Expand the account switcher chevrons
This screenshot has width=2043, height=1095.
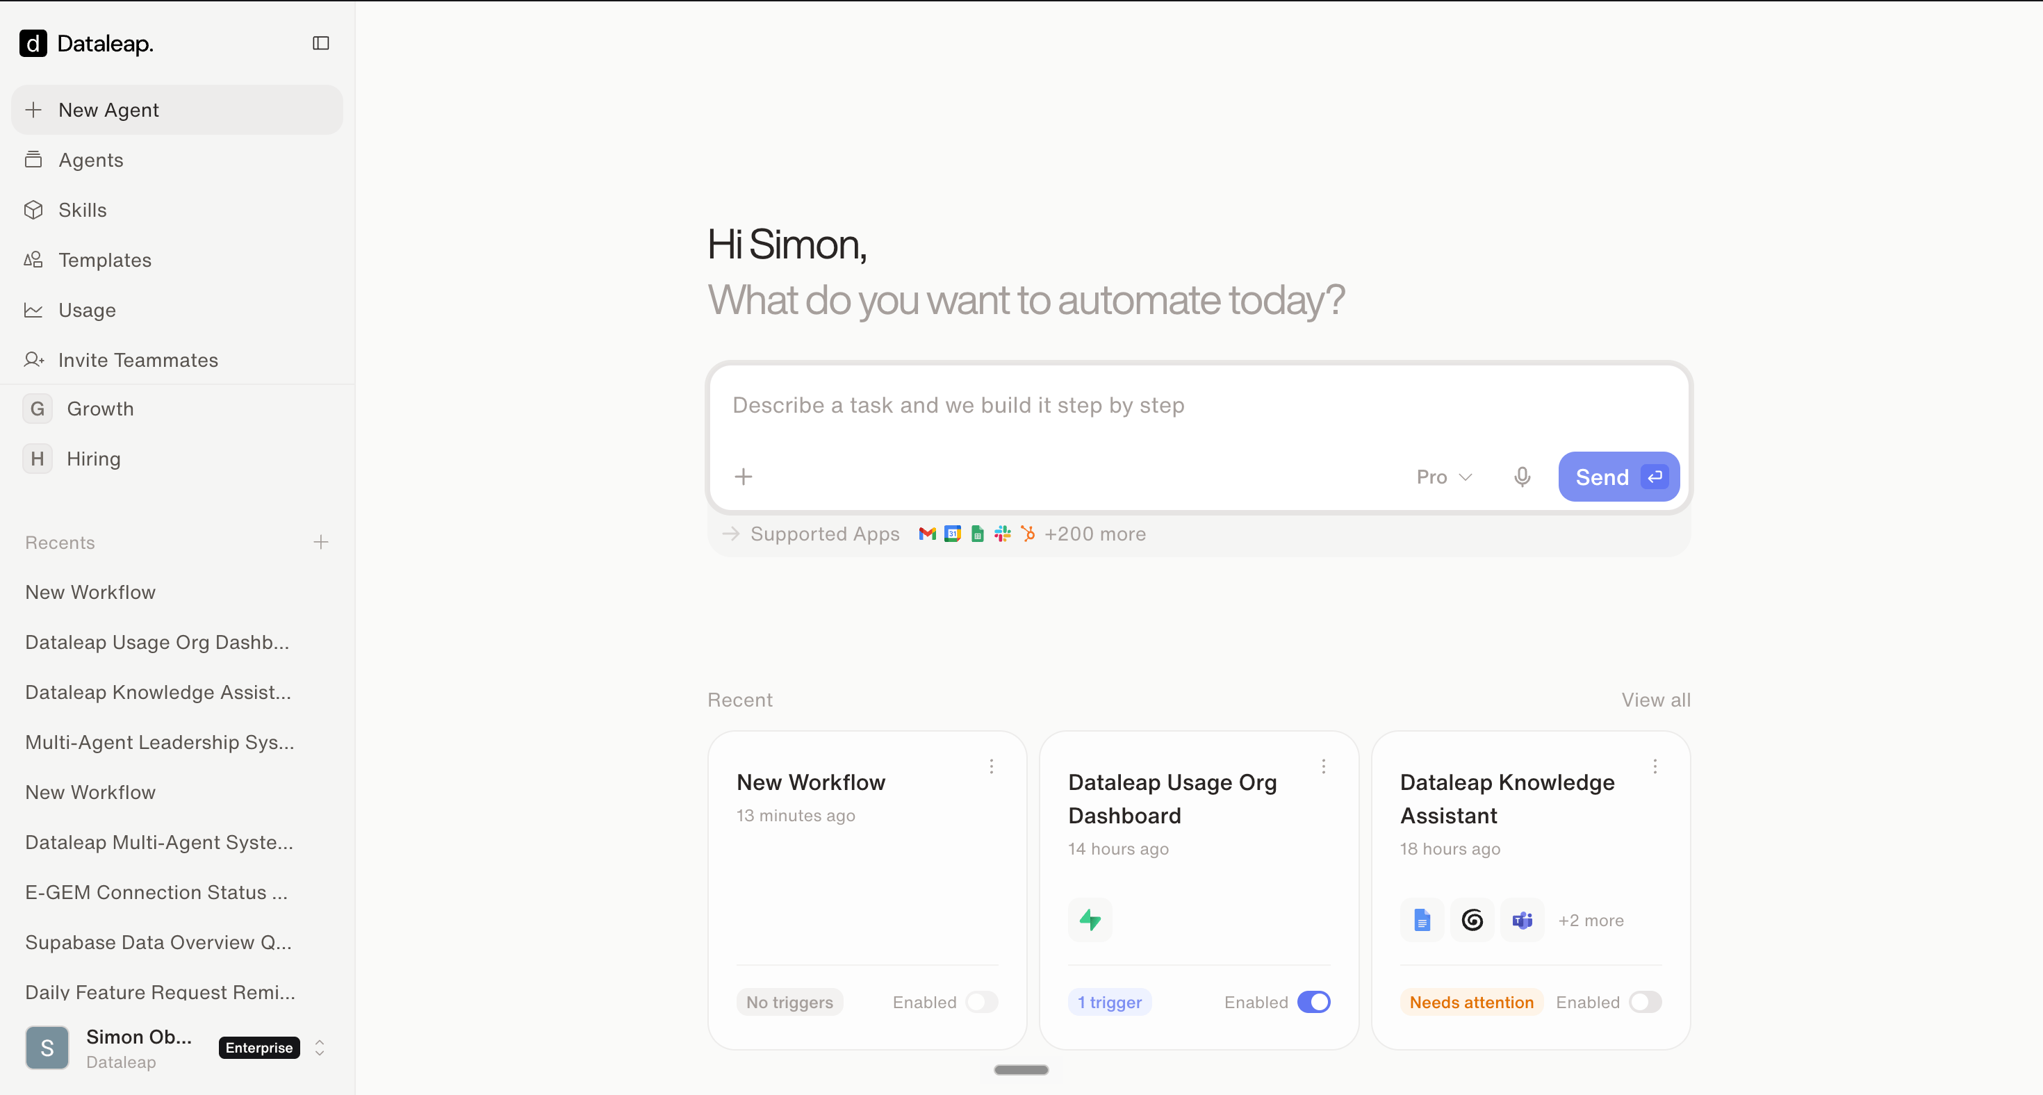click(320, 1048)
